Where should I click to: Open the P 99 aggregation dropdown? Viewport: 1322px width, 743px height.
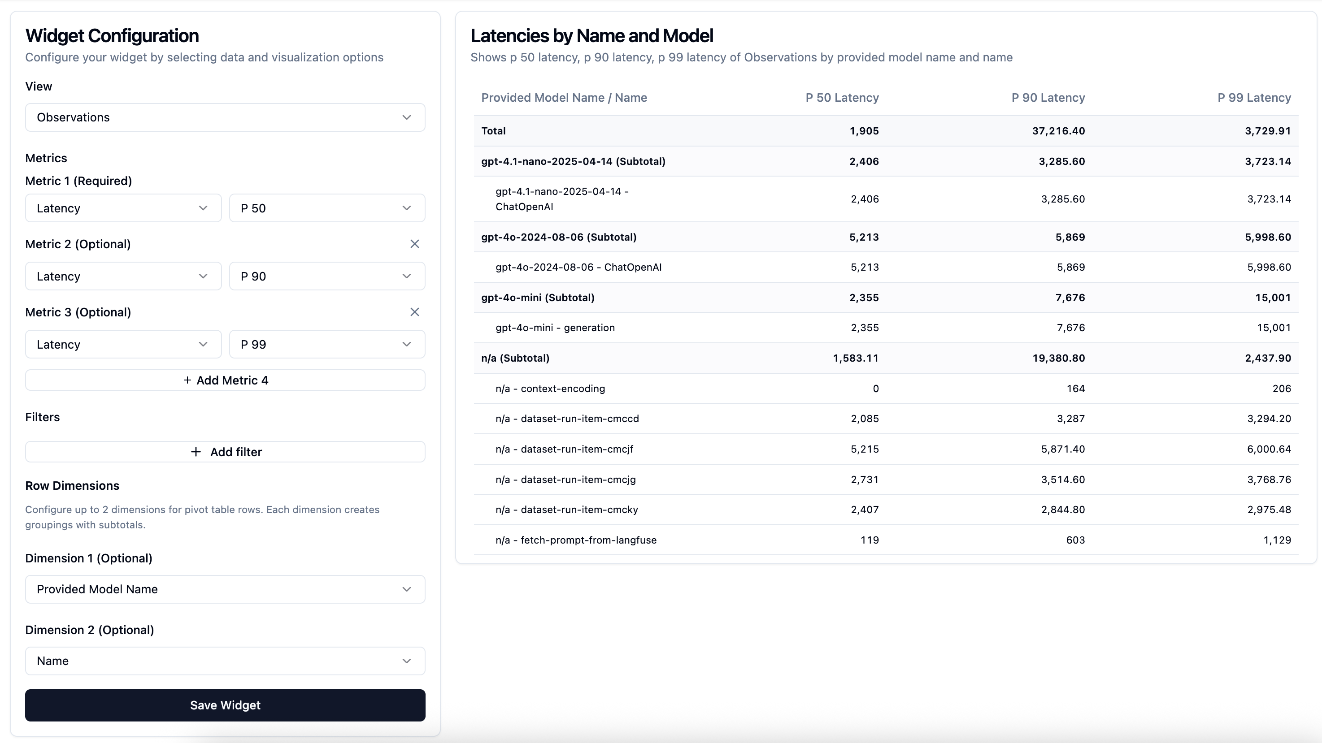(327, 344)
